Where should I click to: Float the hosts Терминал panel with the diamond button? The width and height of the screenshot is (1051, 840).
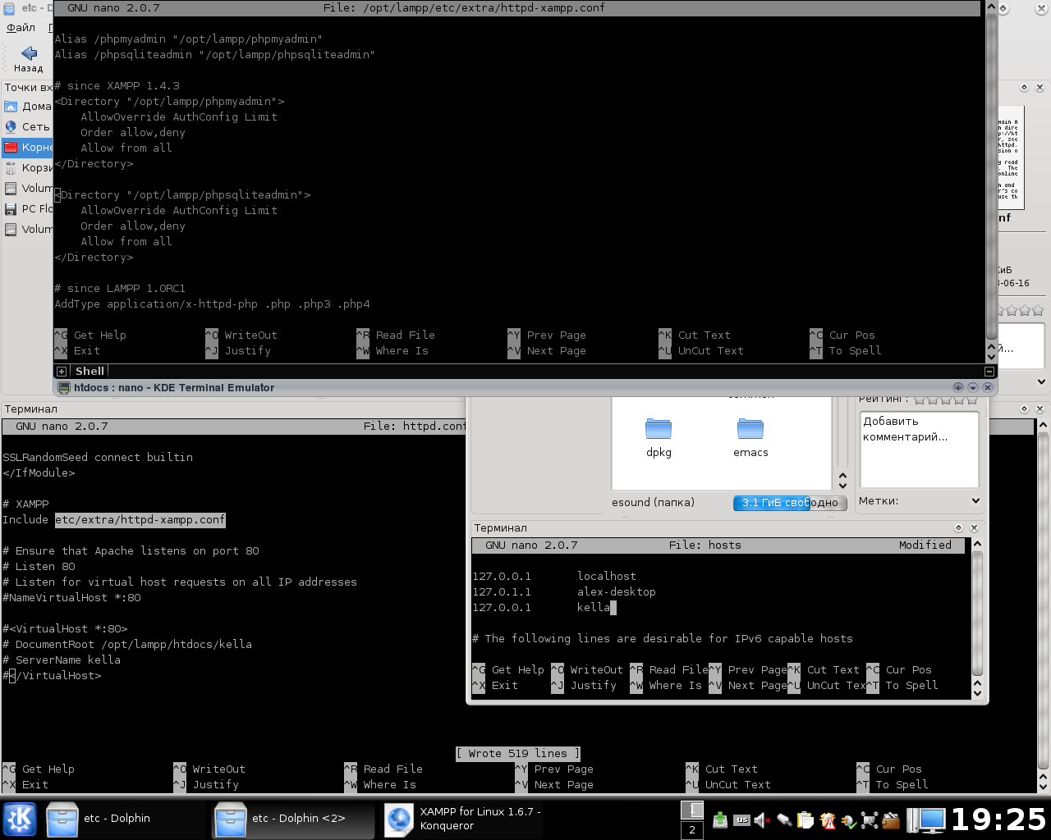pyautogui.click(x=958, y=527)
